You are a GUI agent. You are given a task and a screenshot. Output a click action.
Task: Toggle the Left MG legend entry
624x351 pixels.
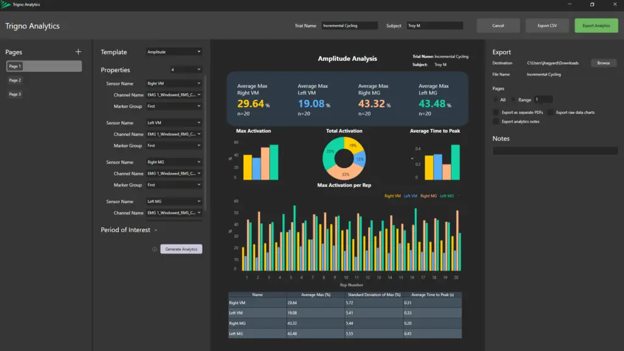446,196
